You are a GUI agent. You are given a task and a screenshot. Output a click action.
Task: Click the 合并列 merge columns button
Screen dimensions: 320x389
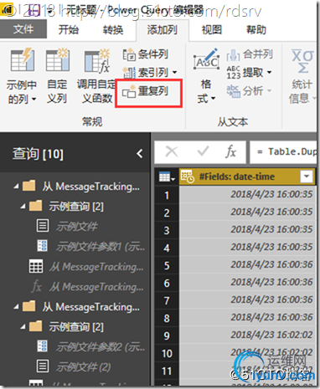250,54
